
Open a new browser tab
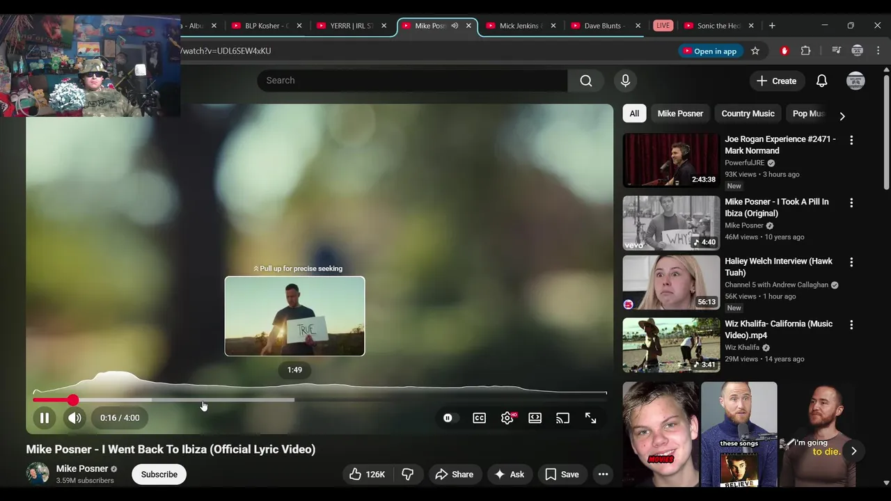coord(772,26)
